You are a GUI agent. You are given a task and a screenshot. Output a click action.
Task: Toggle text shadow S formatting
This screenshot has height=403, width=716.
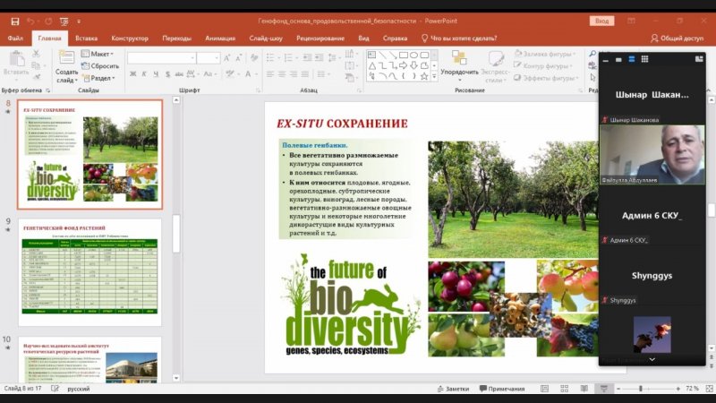[x=167, y=74]
